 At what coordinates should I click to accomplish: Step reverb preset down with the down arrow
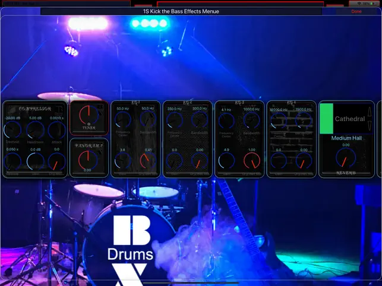tap(370, 126)
